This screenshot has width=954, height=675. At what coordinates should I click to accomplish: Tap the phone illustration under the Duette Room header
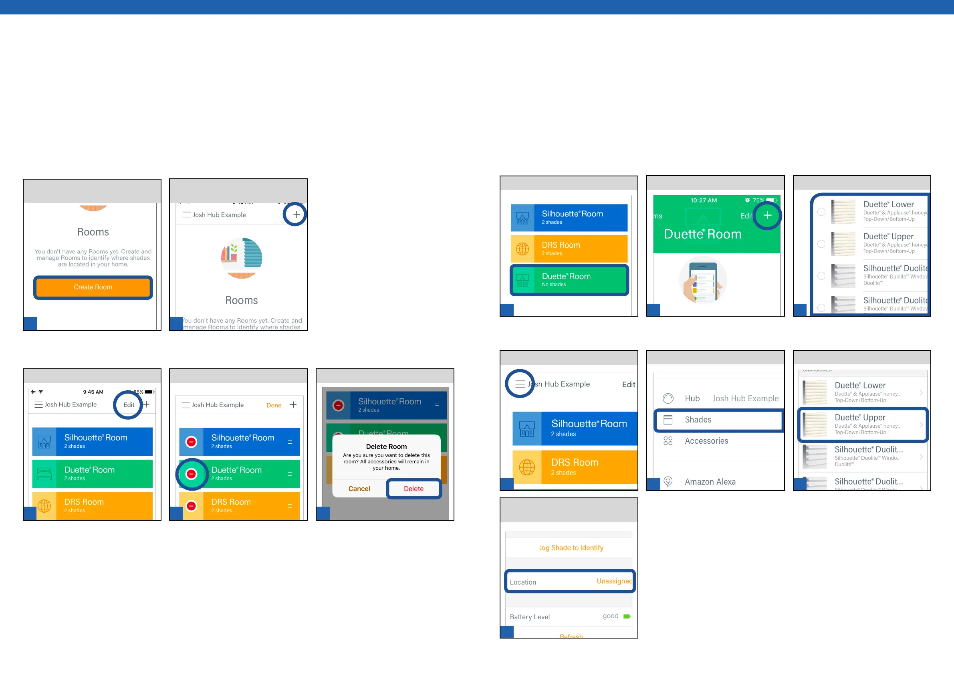pyautogui.click(x=703, y=280)
